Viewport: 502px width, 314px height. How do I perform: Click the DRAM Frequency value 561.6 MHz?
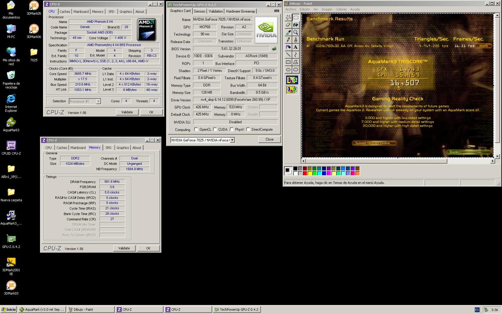click(x=112, y=181)
